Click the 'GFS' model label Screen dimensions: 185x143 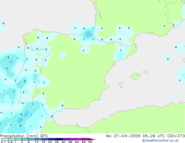coord(44,136)
